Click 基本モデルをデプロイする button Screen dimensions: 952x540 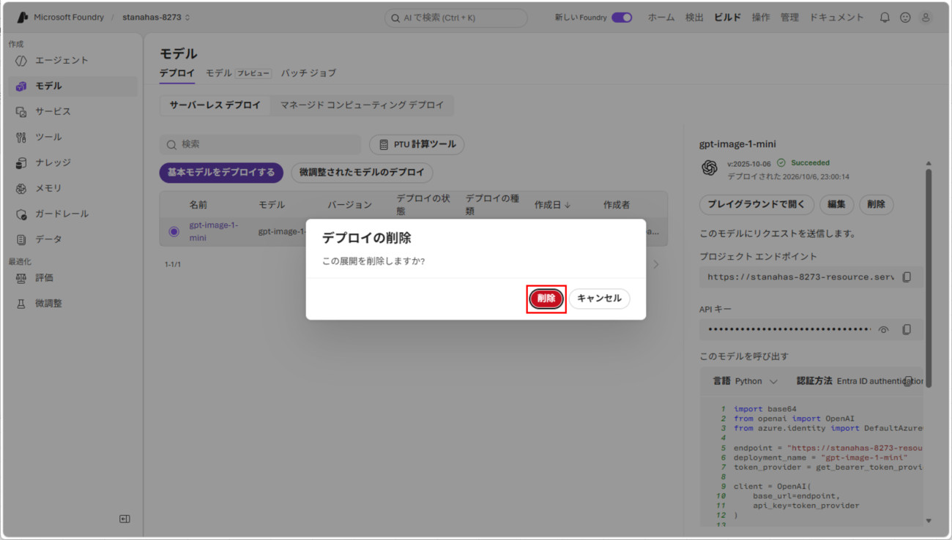[x=221, y=173]
